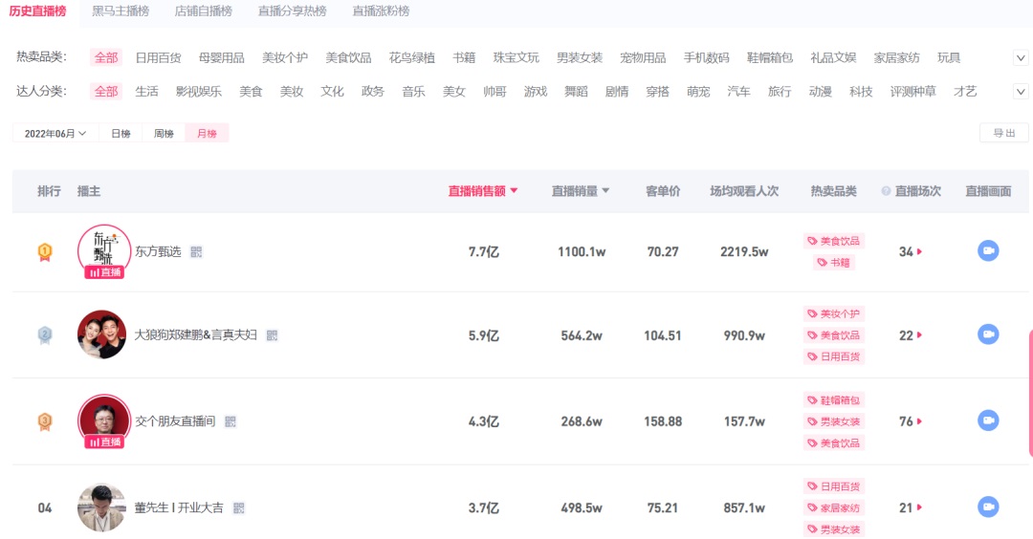1033x539 pixels.
Task: Open live video for 大狼狗郑建鹏 row
Action: coord(988,334)
